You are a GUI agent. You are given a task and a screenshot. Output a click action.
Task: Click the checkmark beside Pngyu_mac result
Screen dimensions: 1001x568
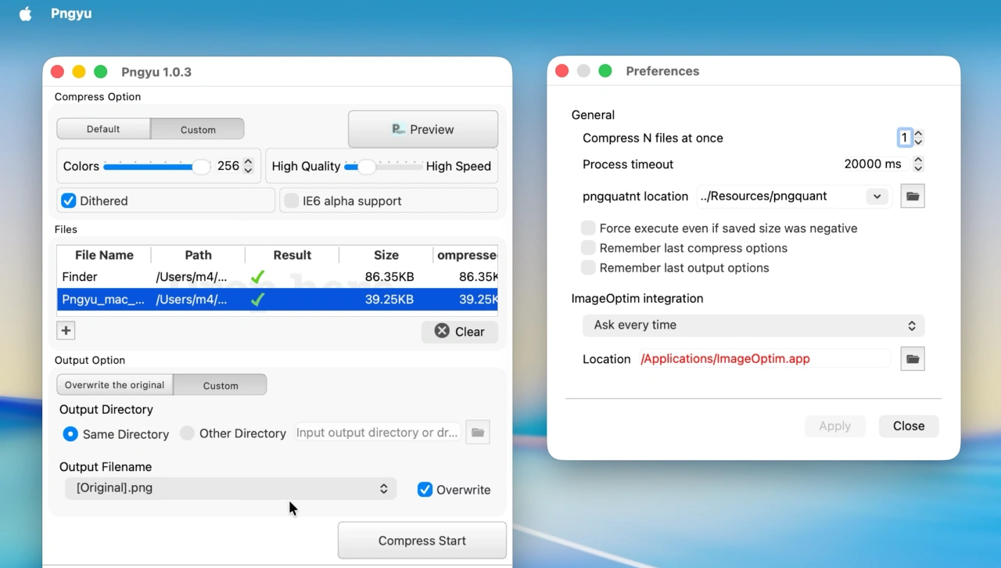(x=258, y=299)
